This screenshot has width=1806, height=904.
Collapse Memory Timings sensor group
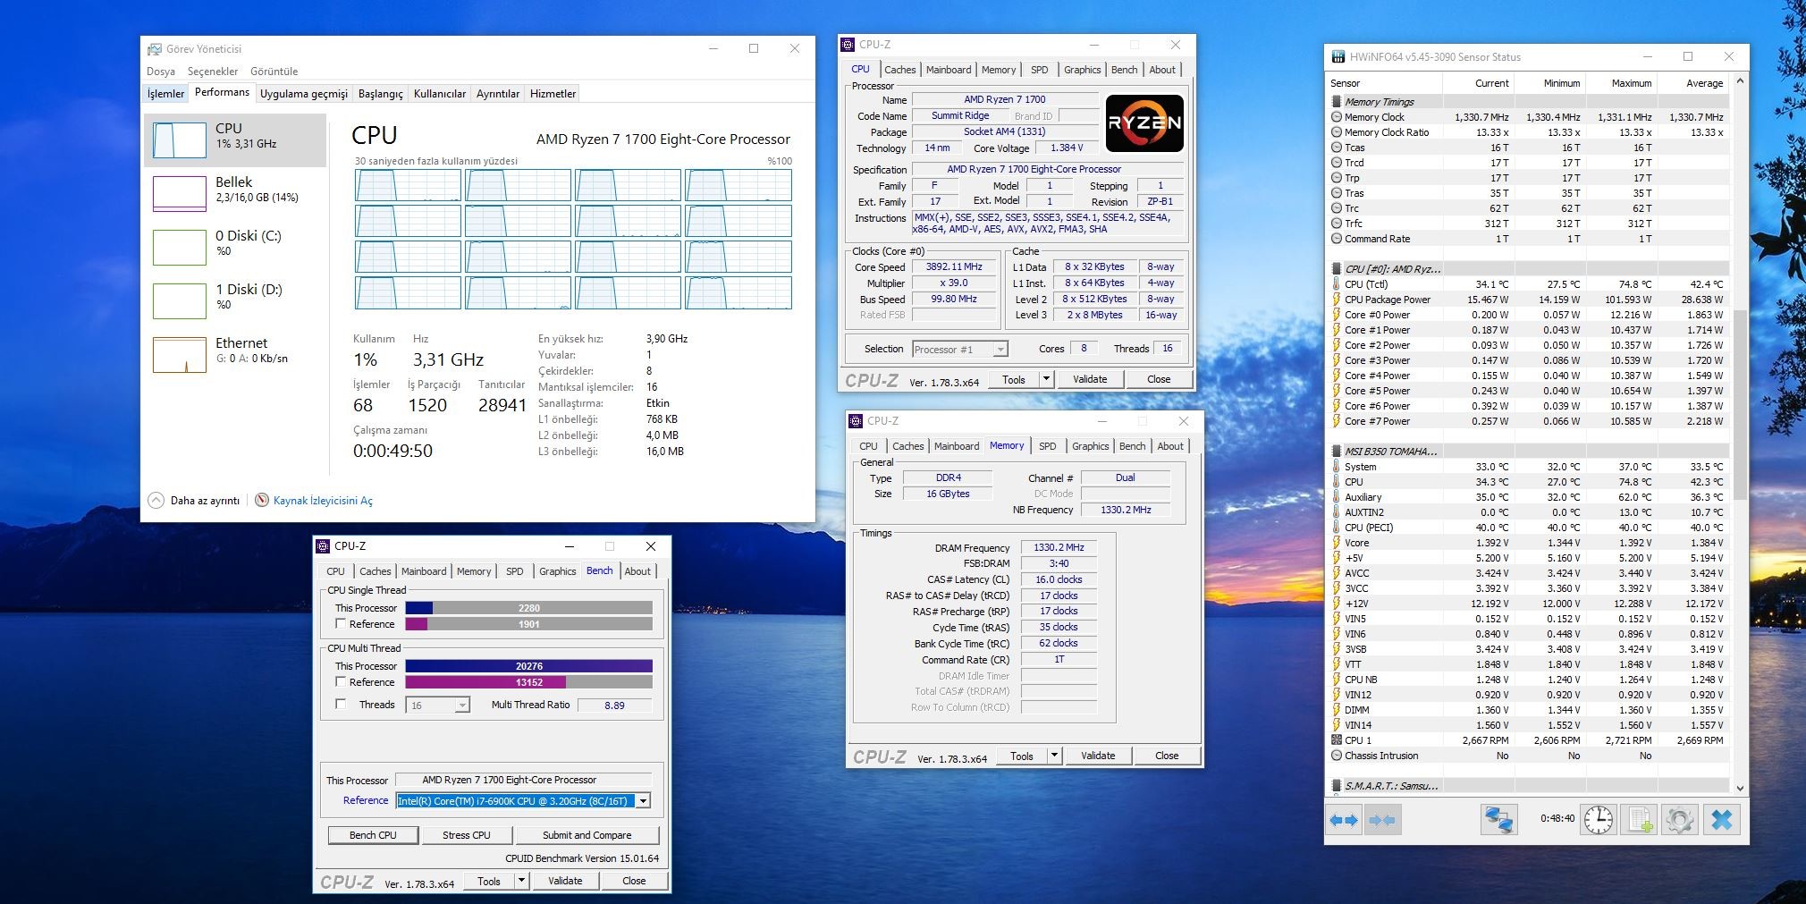tap(1337, 102)
